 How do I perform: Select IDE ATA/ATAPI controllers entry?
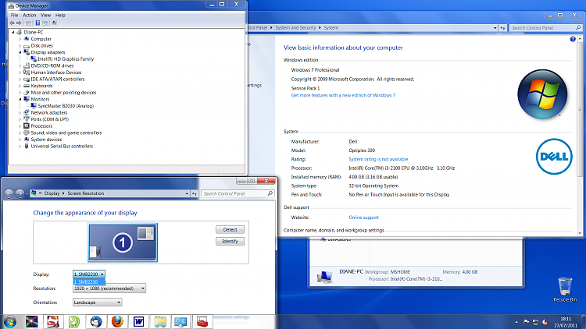pos(58,79)
